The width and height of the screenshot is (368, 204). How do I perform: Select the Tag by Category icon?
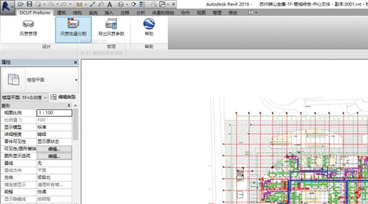pyautogui.click(x=101, y=4)
